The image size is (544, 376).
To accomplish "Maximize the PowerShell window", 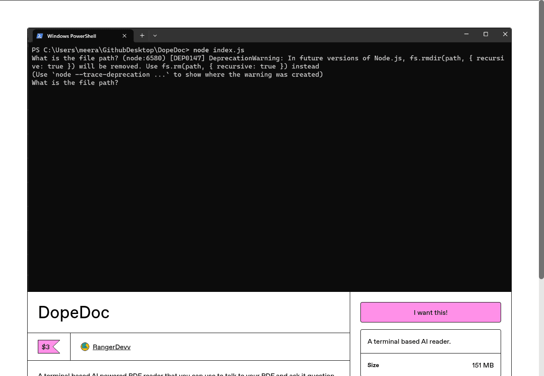I will [x=486, y=34].
